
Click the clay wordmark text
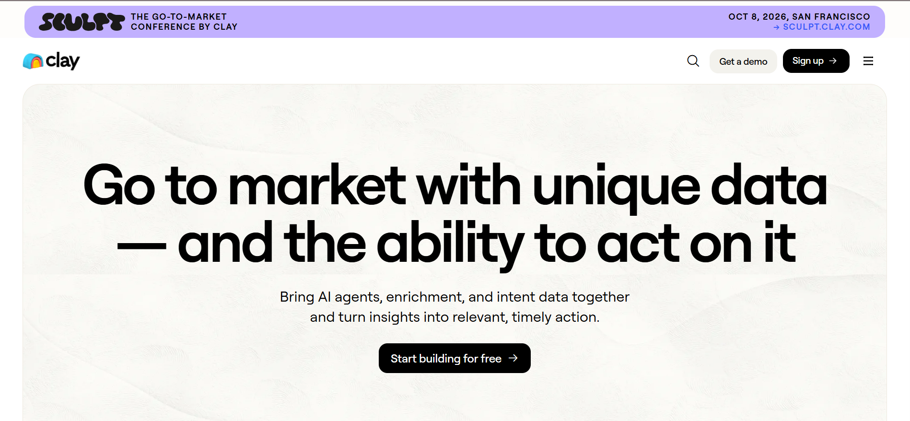point(62,61)
